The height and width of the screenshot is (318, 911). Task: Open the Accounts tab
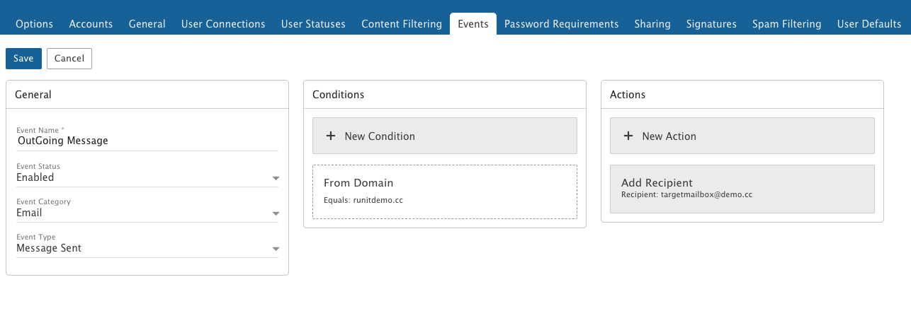(x=91, y=24)
